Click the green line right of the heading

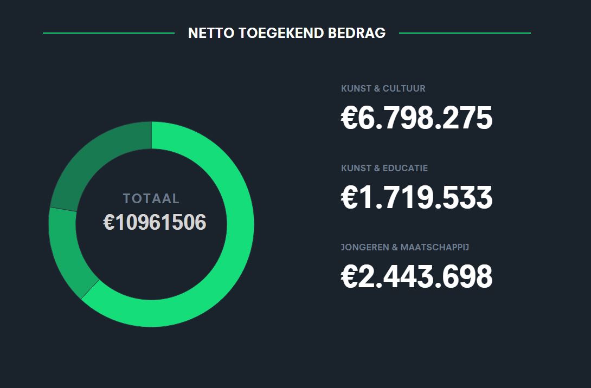coord(465,33)
